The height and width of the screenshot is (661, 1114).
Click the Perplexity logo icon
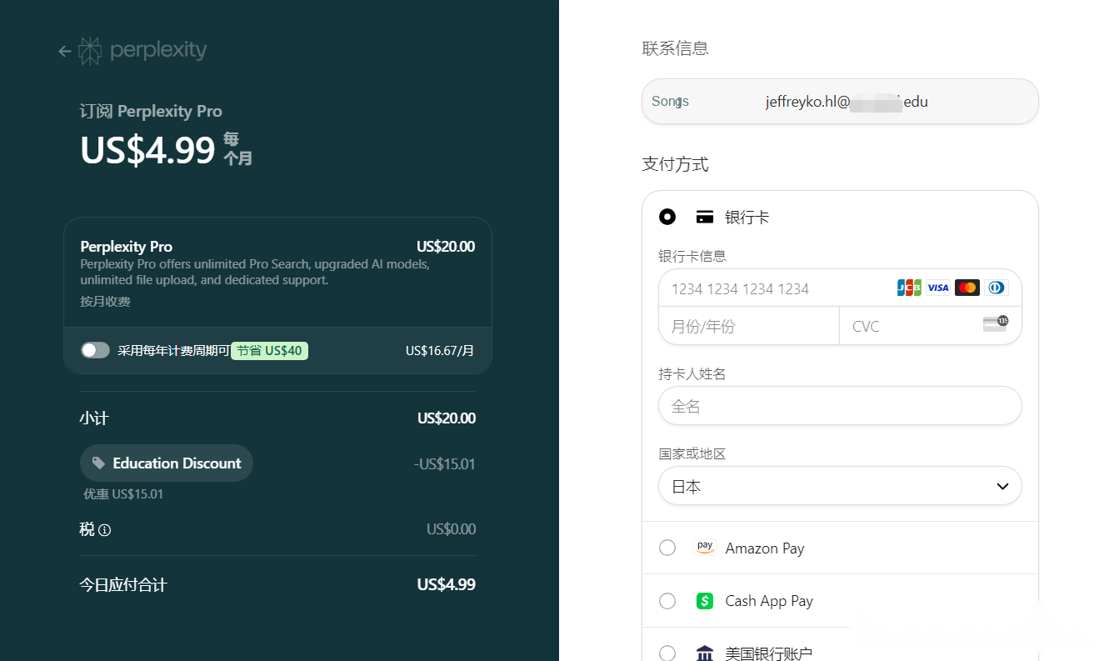pos(90,51)
